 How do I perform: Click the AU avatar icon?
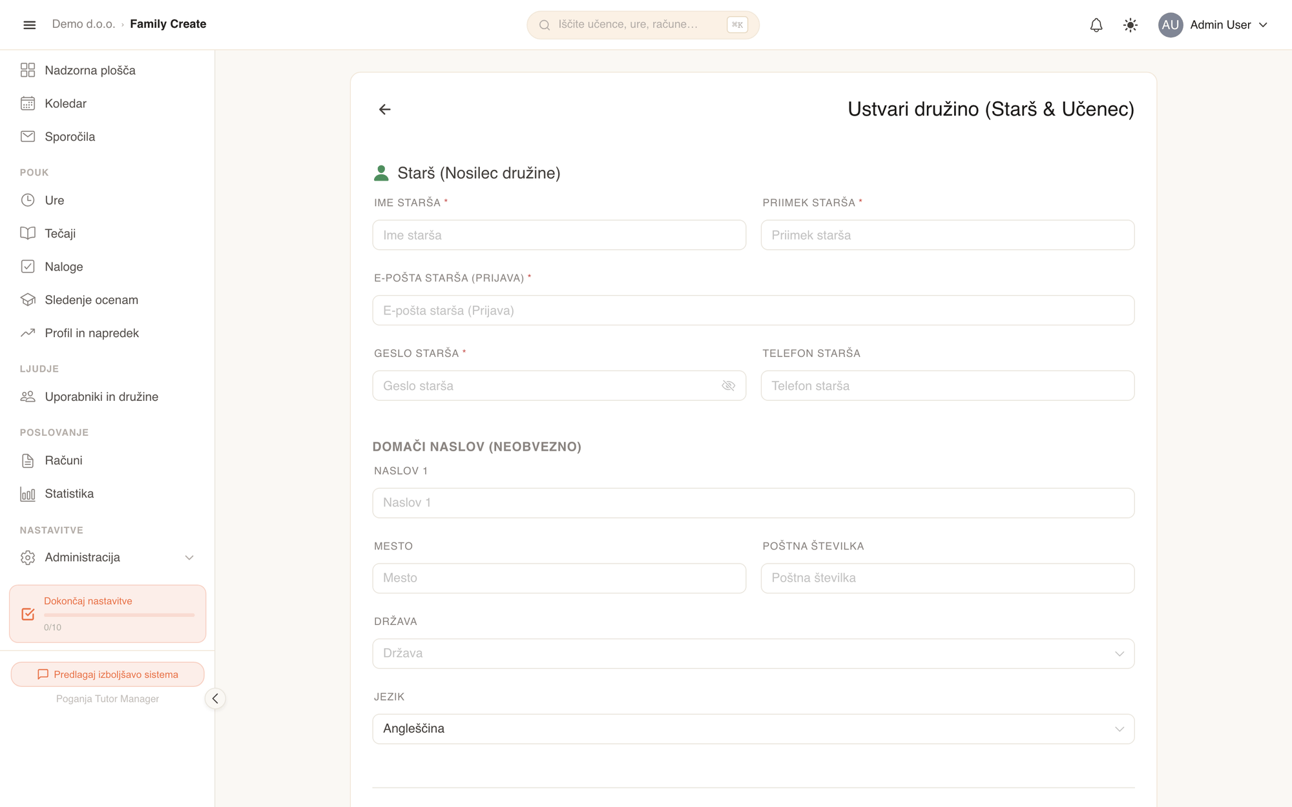(x=1171, y=25)
